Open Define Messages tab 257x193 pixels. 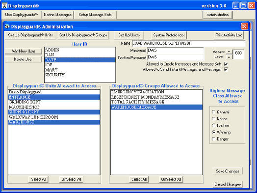[x=57, y=15]
